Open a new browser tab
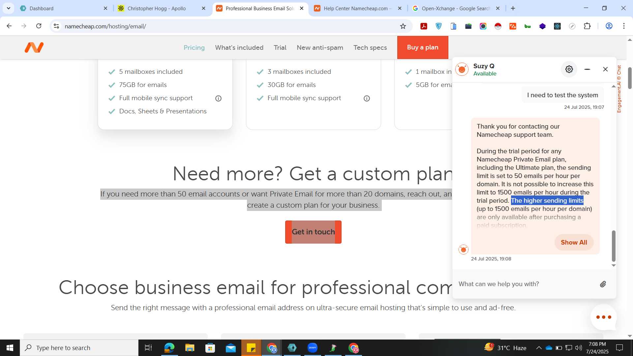633x356 pixels. tap(513, 8)
